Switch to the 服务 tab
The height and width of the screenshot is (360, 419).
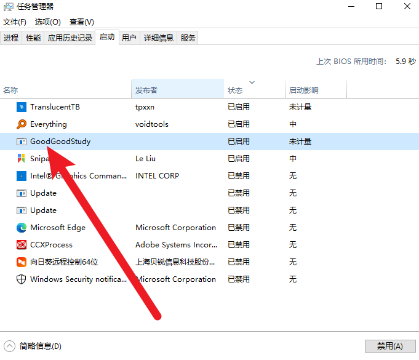point(188,38)
